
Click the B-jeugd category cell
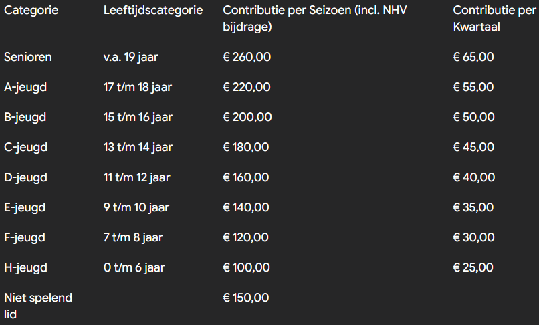click(x=25, y=117)
